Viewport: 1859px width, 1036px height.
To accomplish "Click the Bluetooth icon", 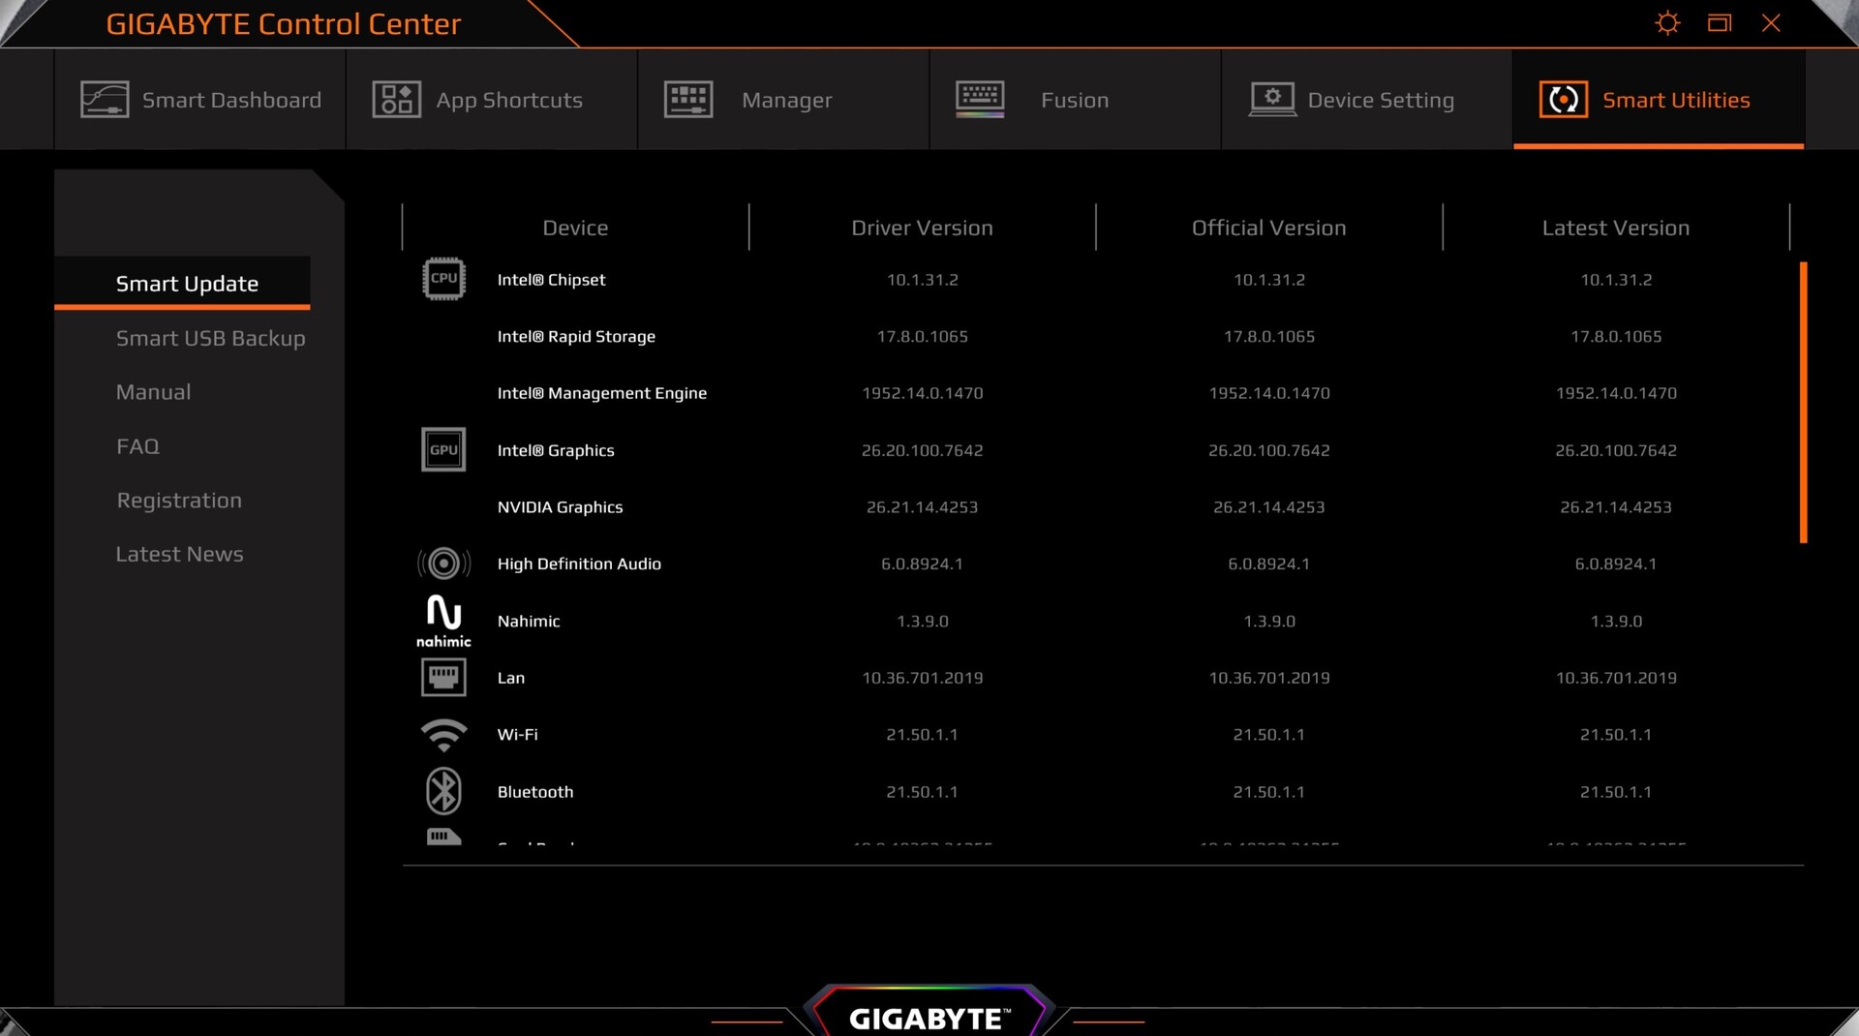I will coord(443,791).
